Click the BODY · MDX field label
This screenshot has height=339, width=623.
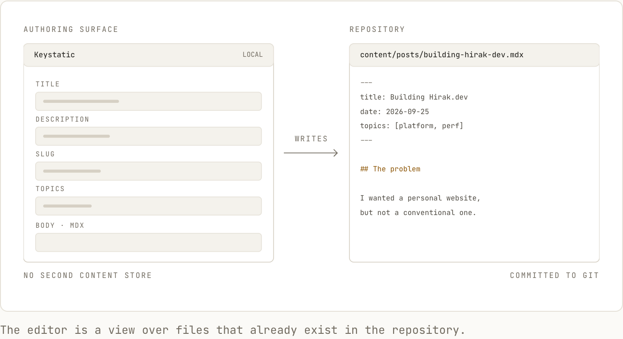(60, 225)
